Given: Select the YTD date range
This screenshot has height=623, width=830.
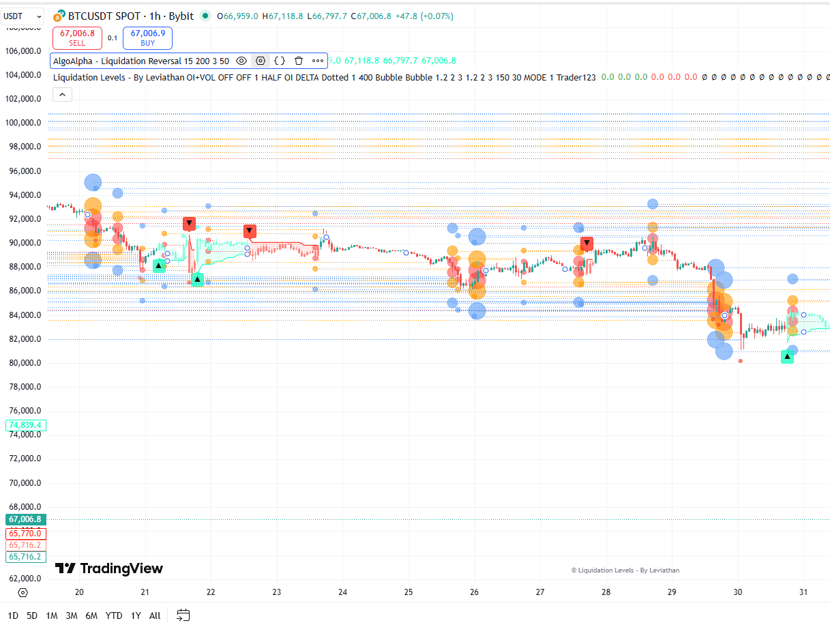Looking at the screenshot, I should coord(114,615).
